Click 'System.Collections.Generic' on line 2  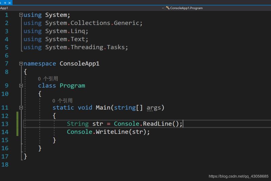[92, 23]
